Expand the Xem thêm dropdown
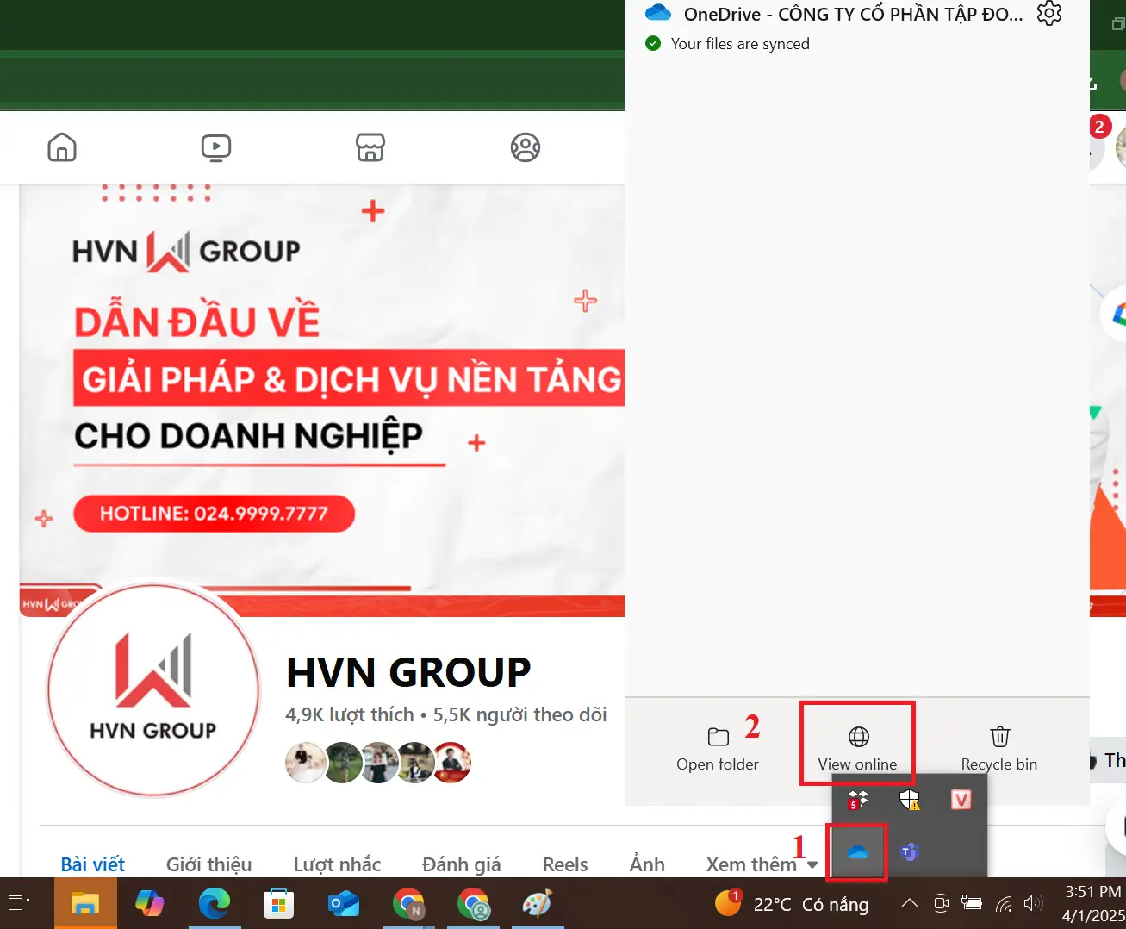This screenshot has width=1126, height=929. click(761, 864)
